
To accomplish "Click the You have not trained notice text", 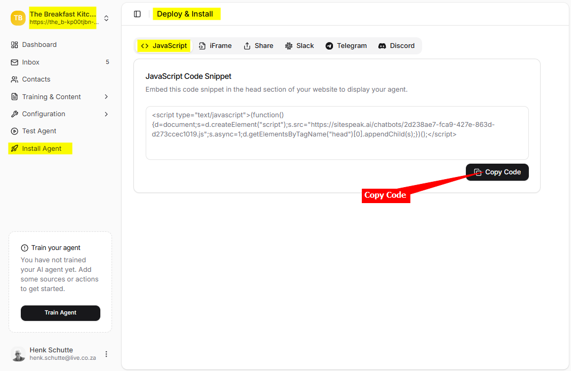I will pos(59,274).
